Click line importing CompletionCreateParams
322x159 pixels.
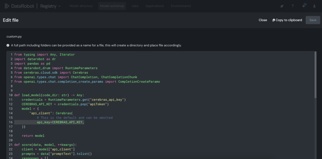87,82
